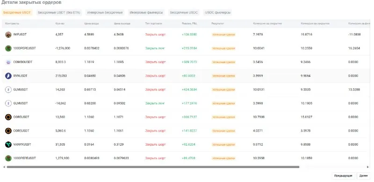Click the Кол-во column header
Image resolution: width=374 pixels, height=182 pixels.
(60, 24)
